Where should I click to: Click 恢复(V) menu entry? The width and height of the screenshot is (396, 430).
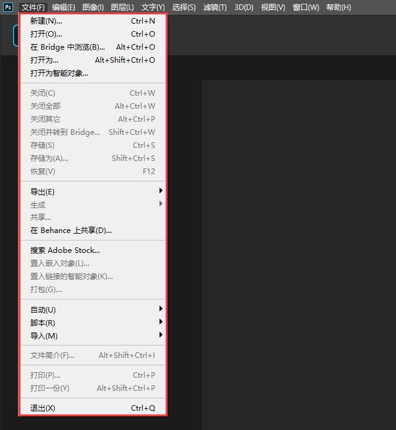(93, 172)
